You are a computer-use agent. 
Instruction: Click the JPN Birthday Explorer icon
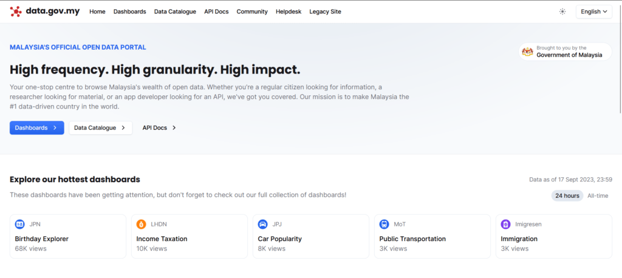[x=20, y=224]
